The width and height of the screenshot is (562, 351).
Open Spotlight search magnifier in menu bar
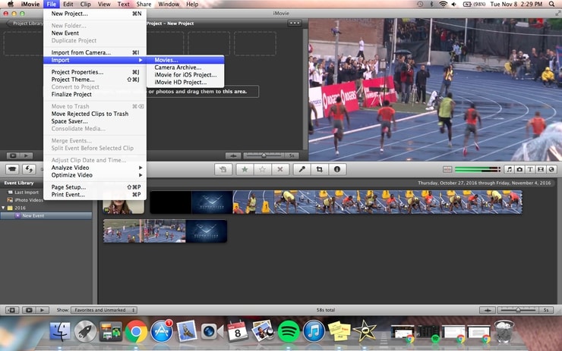click(x=551, y=4)
